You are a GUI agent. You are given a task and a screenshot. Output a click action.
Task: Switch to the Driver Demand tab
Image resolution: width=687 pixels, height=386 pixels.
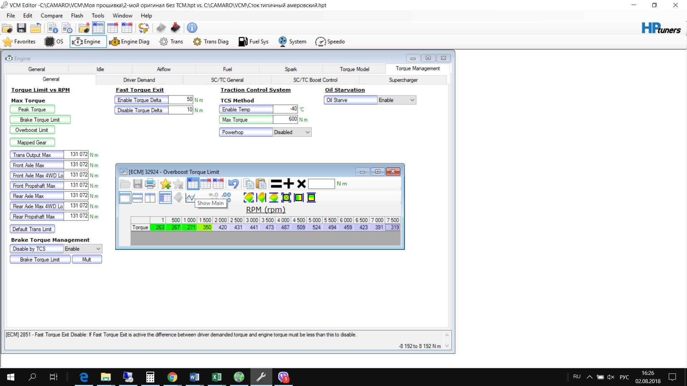[x=139, y=80]
